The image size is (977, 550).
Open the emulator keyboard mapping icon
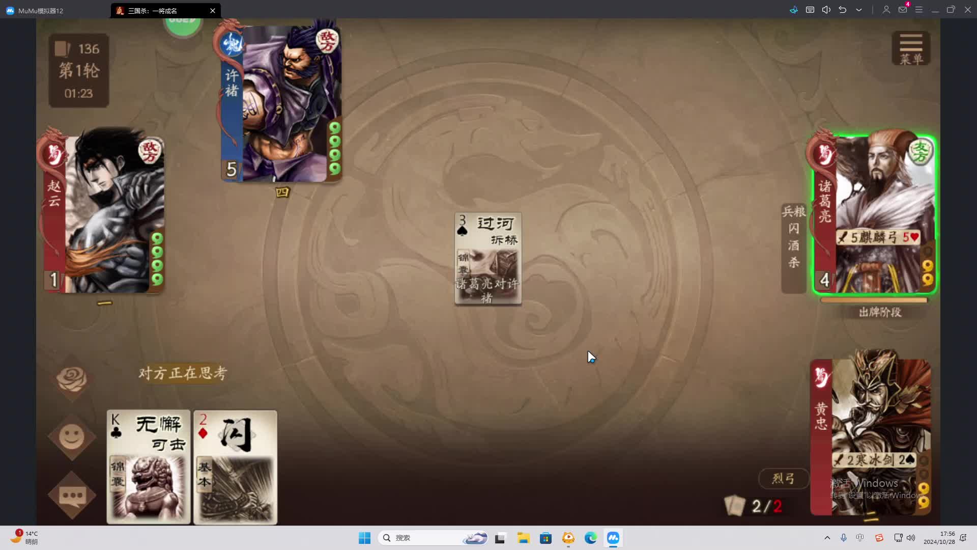pyautogui.click(x=810, y=10)
